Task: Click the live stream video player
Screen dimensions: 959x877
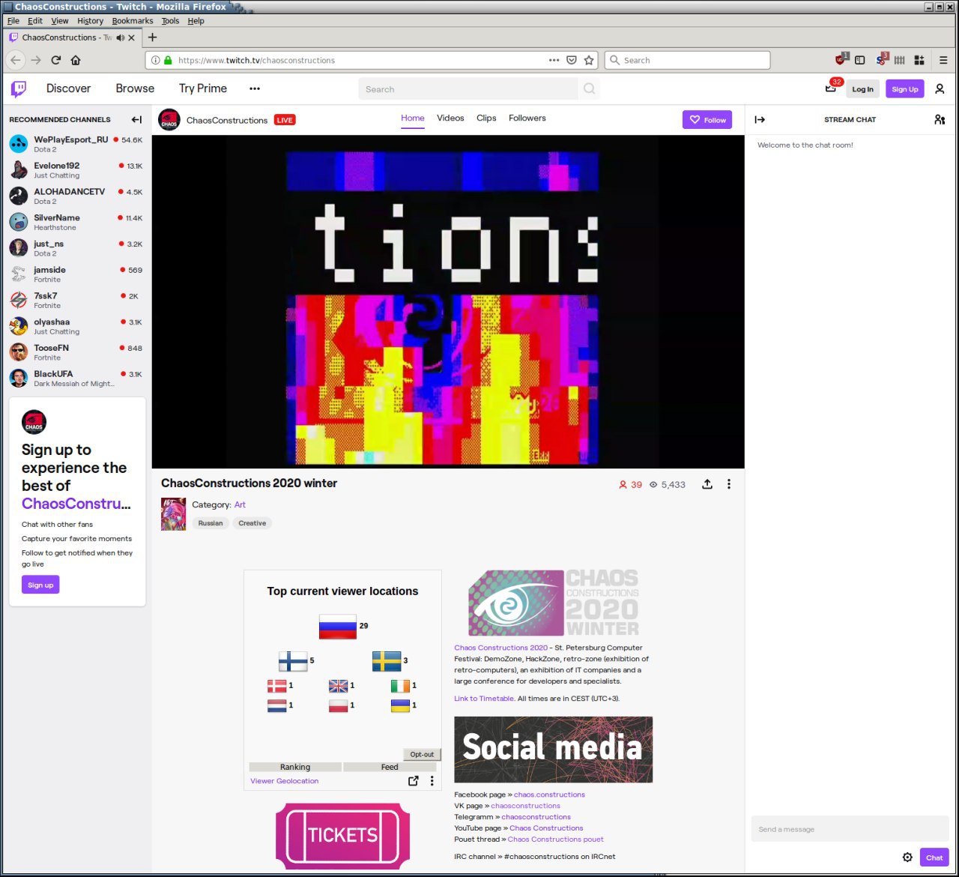Action: tap(448, 301)
